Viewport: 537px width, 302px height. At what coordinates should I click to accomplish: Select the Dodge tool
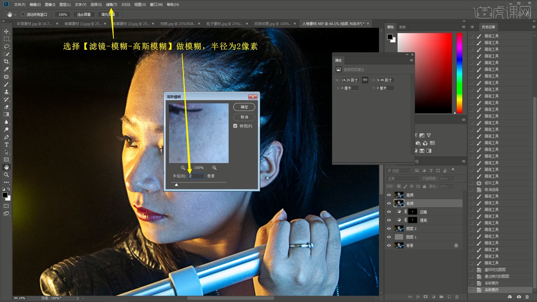pyautogui.click(x=6, y=129)
